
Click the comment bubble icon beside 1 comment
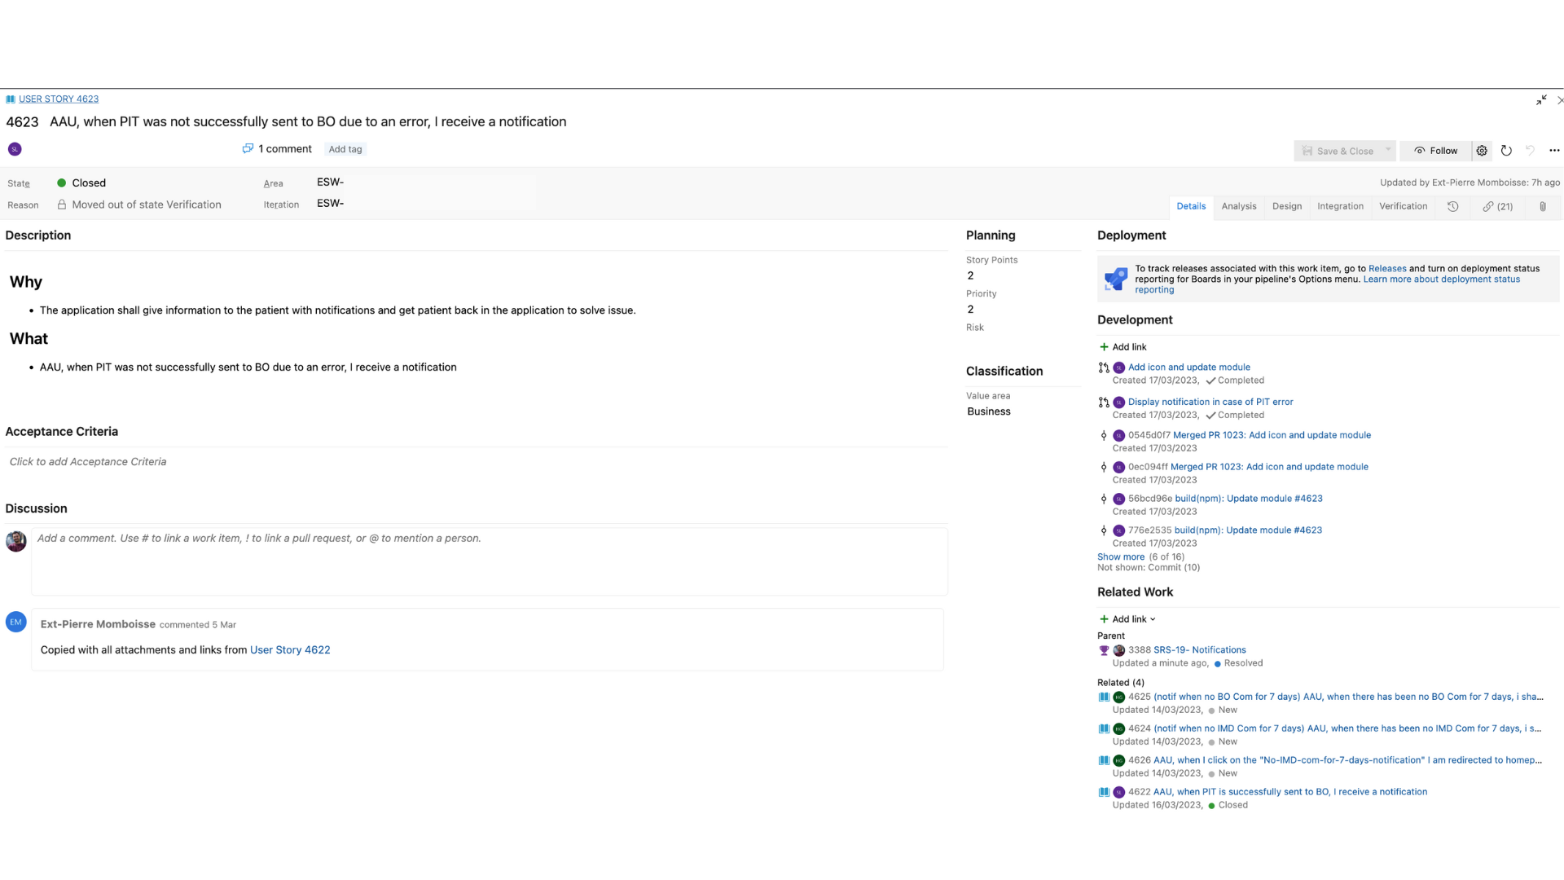[248, 148]
